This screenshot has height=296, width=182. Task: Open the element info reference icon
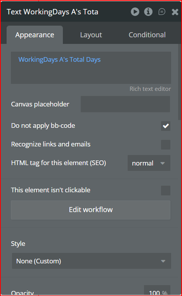coord(148,12)
